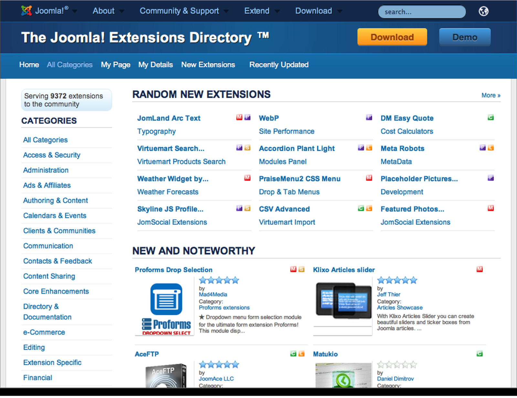This screenshot has height=398, width=517.
Task: Open the My Details tab
Action: click(x=155, y=65)
